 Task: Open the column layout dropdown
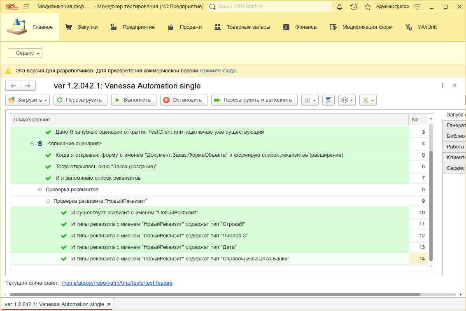pos(310,100)
